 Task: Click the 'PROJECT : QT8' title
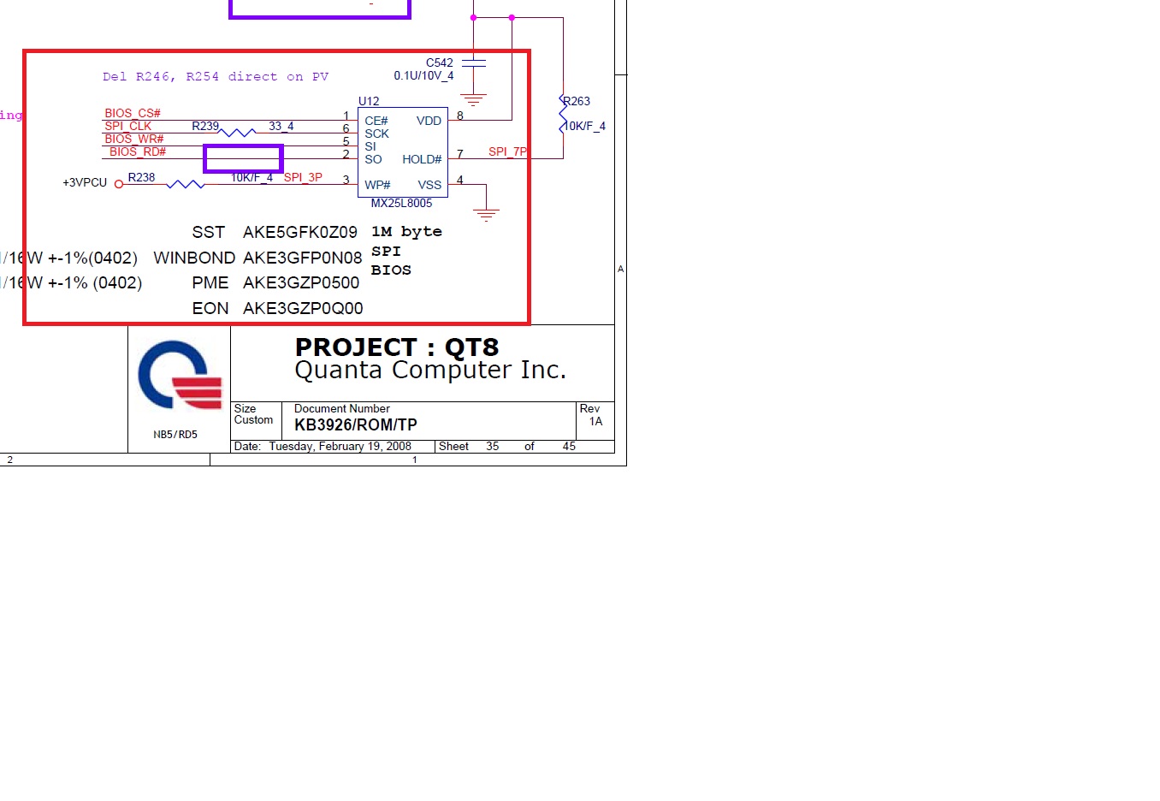click(397, 347)
